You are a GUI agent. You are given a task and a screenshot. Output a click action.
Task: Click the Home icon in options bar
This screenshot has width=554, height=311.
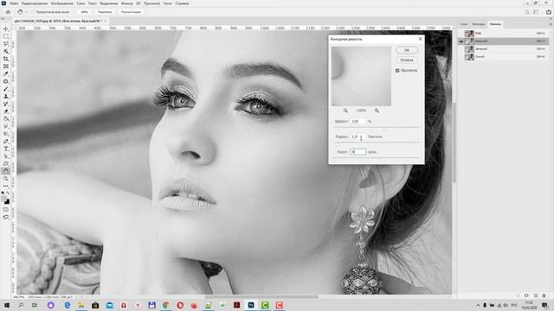8,12
